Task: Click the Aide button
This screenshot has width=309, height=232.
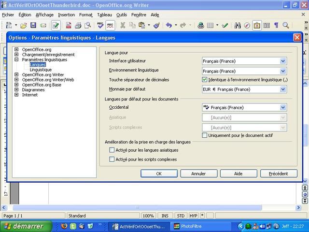Action: 239,174
